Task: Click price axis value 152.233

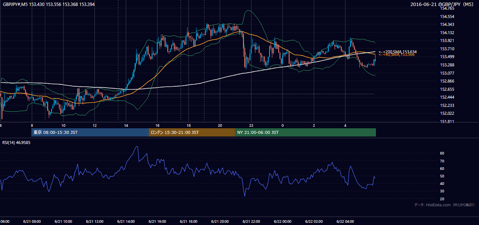Action: pos(448,105)
